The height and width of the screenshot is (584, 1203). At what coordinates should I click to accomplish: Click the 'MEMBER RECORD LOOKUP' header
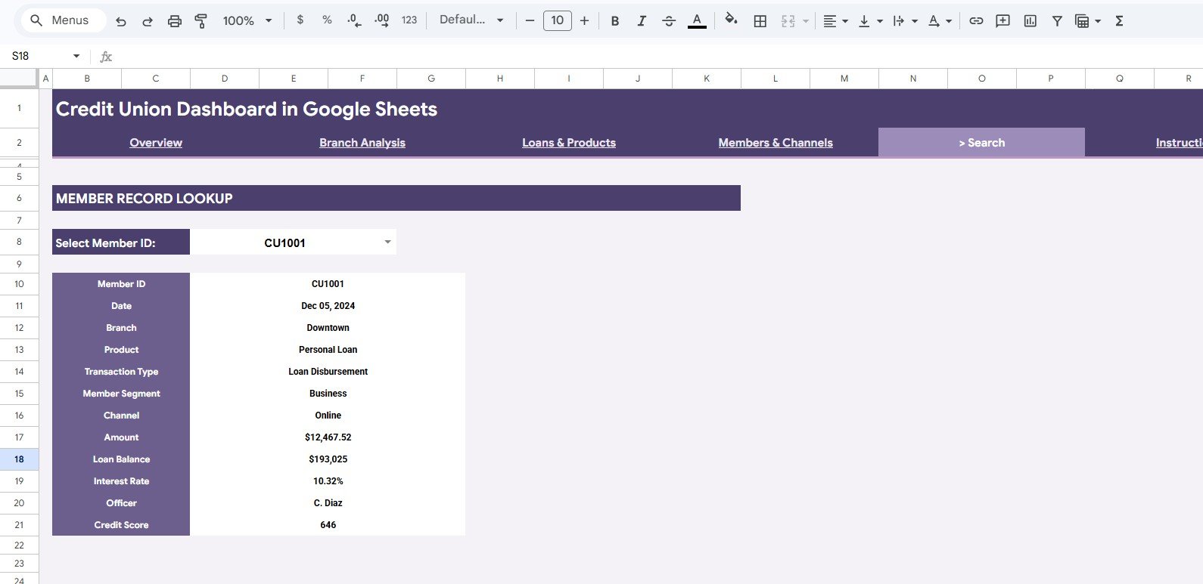point(396,198)
